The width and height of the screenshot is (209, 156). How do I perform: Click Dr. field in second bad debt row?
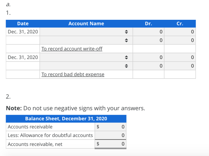pos(149,66)
